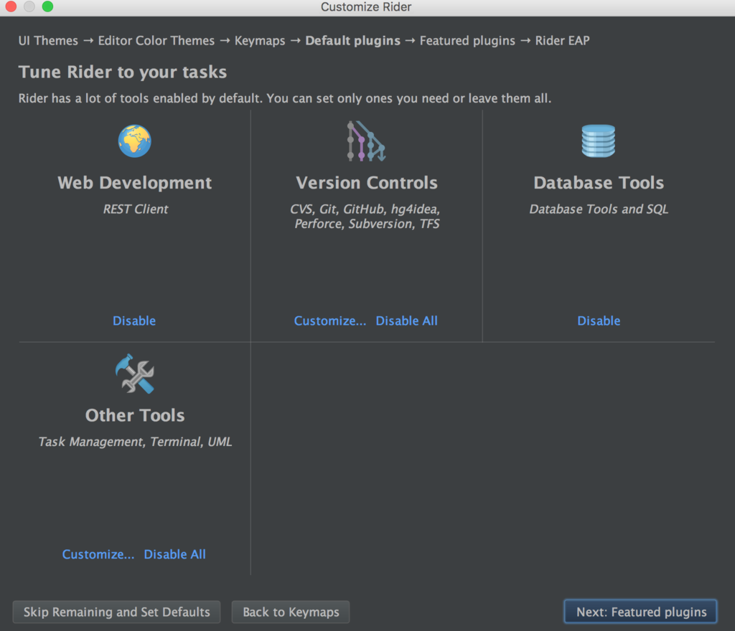Click the Tune Rider to your tasks title

(123, 72)
